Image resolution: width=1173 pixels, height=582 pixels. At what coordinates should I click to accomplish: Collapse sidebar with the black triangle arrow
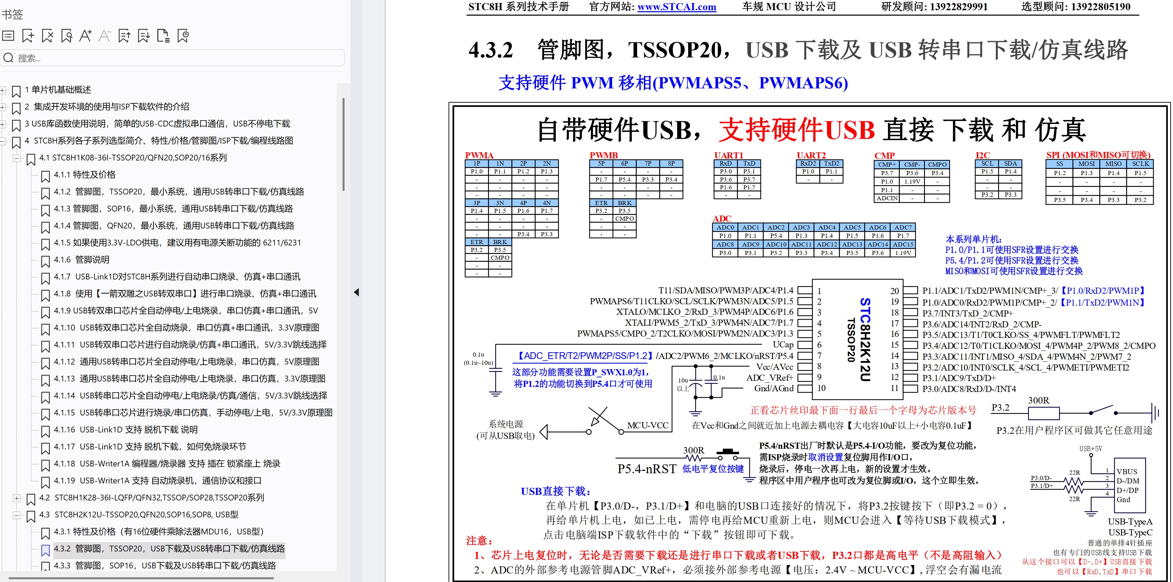(x=356, y=292)
